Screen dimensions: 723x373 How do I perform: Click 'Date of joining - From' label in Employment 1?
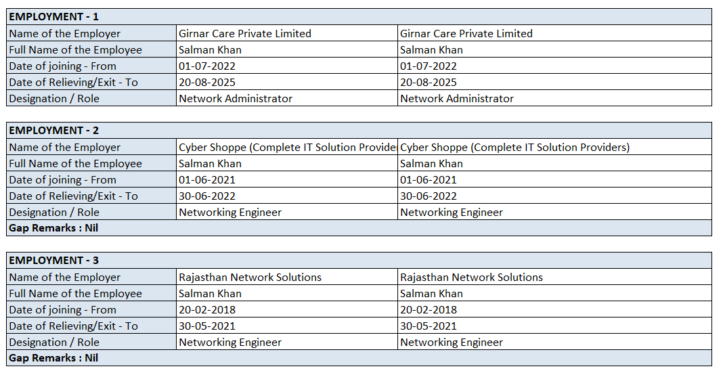(x=62, y=66)
